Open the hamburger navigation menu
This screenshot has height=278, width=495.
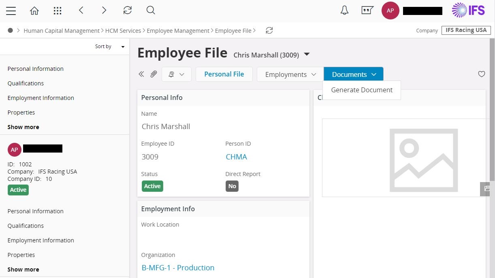pos(11,11)
